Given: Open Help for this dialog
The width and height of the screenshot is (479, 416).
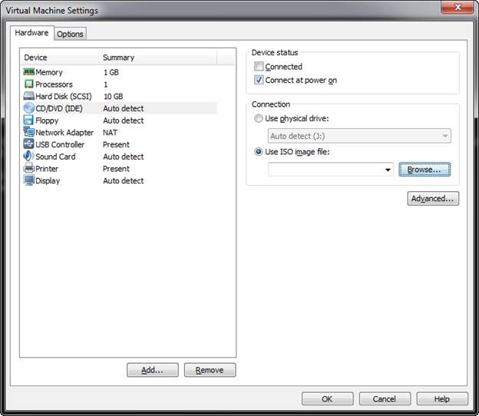Looking at the screenshot, I should [x=442, y=399].
